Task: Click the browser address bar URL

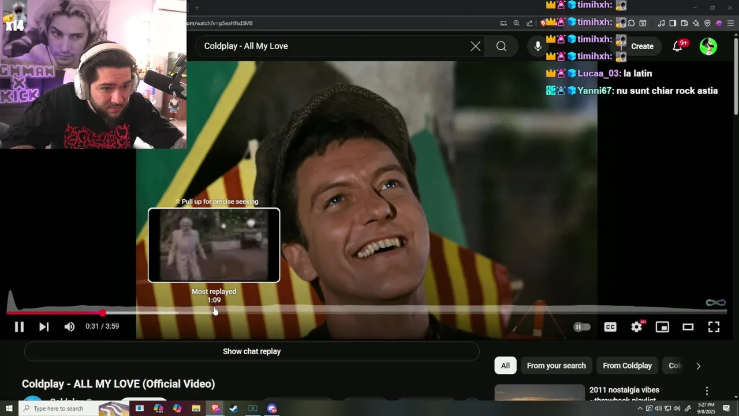Action: (x=220, y=23)
